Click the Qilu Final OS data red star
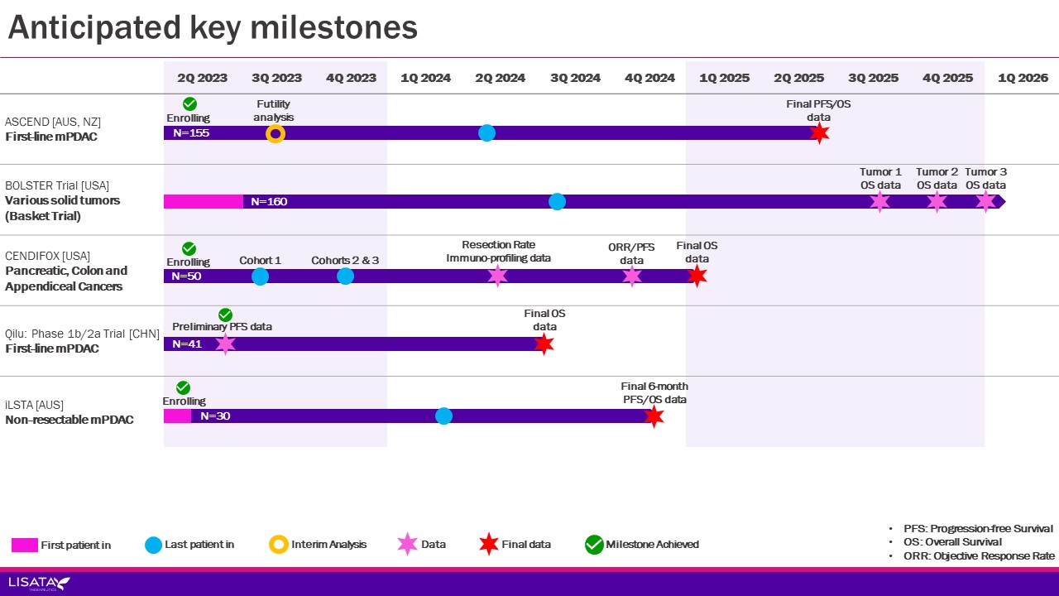Image resolution: width=1059 pixels, height=596 pixels. tap(544, 344)
